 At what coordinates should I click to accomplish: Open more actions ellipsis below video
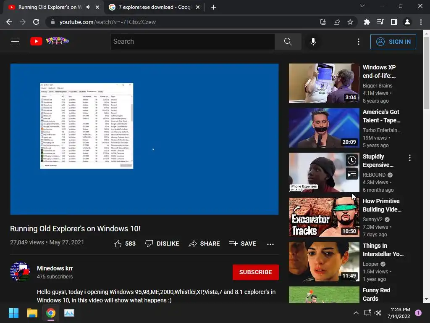[270, 244]
